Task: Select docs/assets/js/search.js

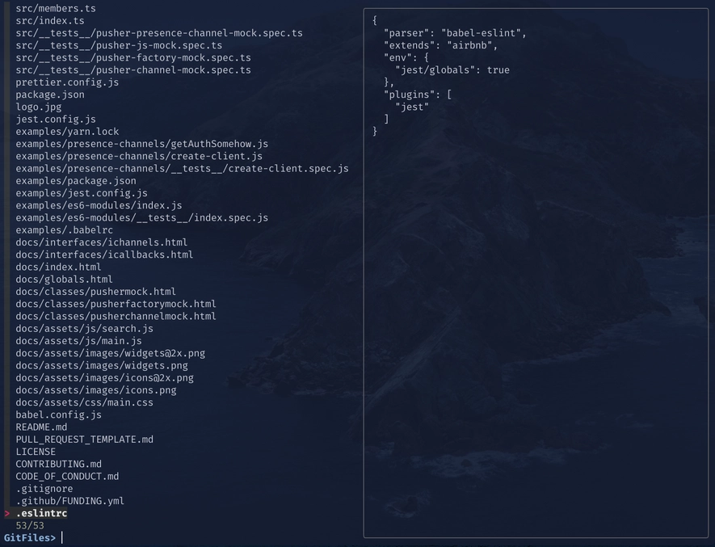Action: click(x=84, y=329)
